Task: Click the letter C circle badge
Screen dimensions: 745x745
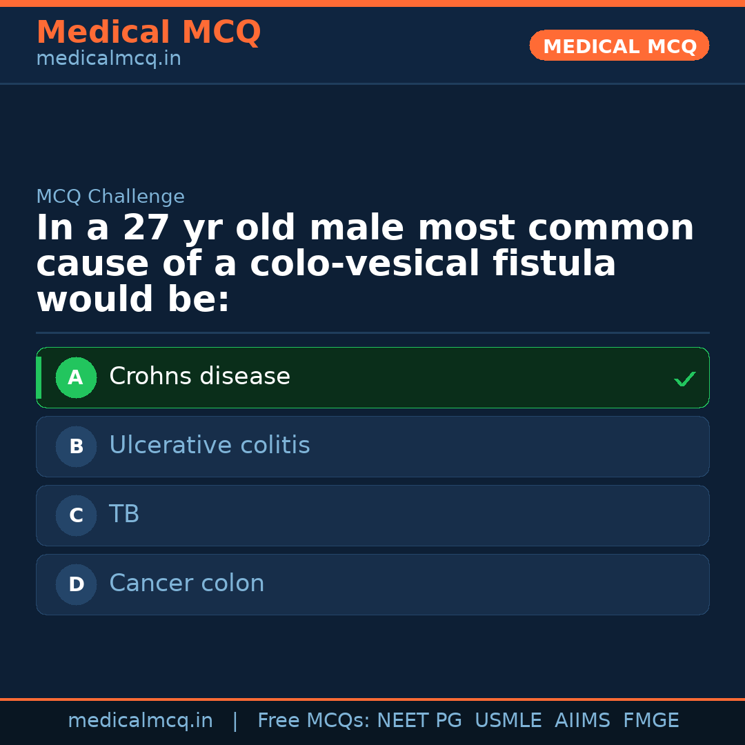Action: click(x=76, y=515)
